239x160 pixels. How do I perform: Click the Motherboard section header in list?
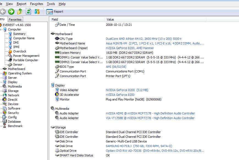(x=62, y=34)
